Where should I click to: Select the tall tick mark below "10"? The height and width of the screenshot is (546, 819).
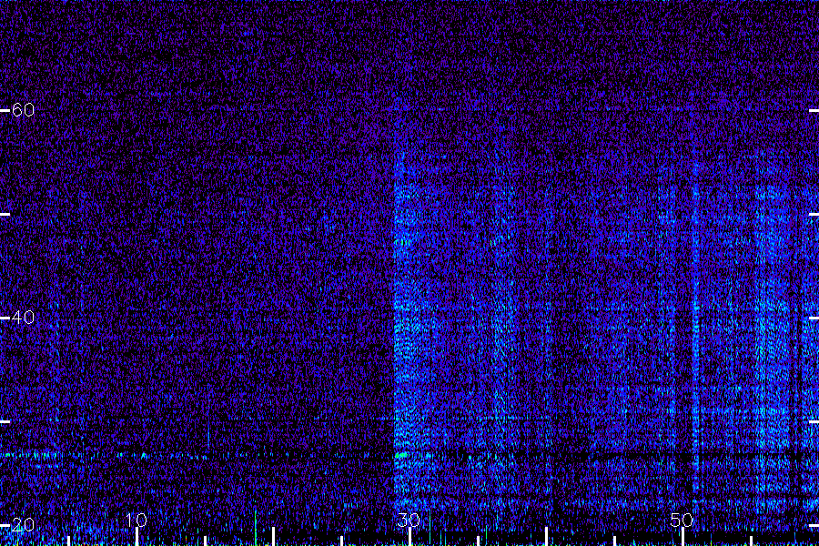[x=136, y=537]
